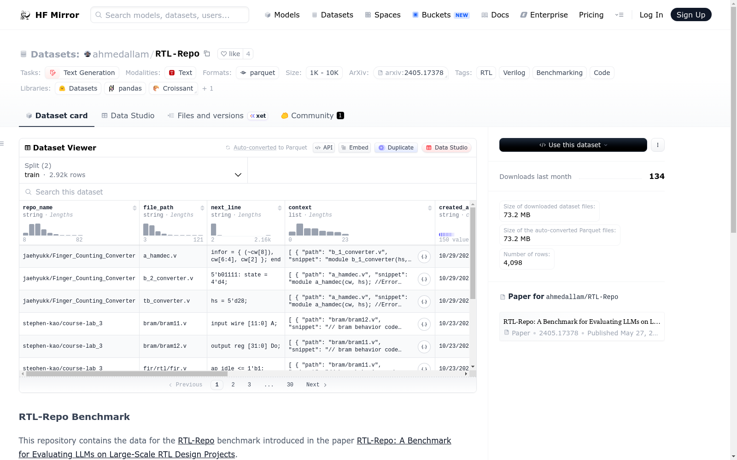Click the Datasets breadcrumb icon

coord(23,54)
